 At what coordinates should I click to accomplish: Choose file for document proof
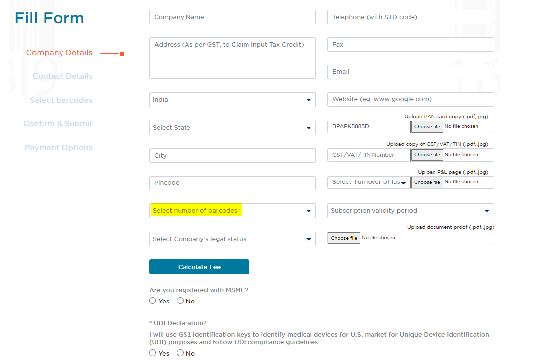[344, 238]
